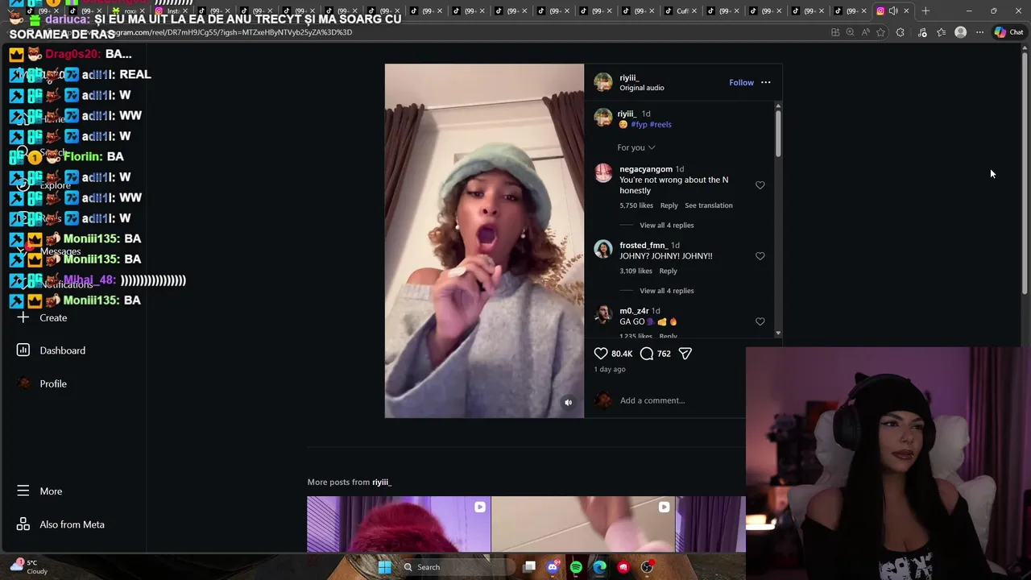Like negacyangom's comment
1031x580 pixels.
click(760, 185)
